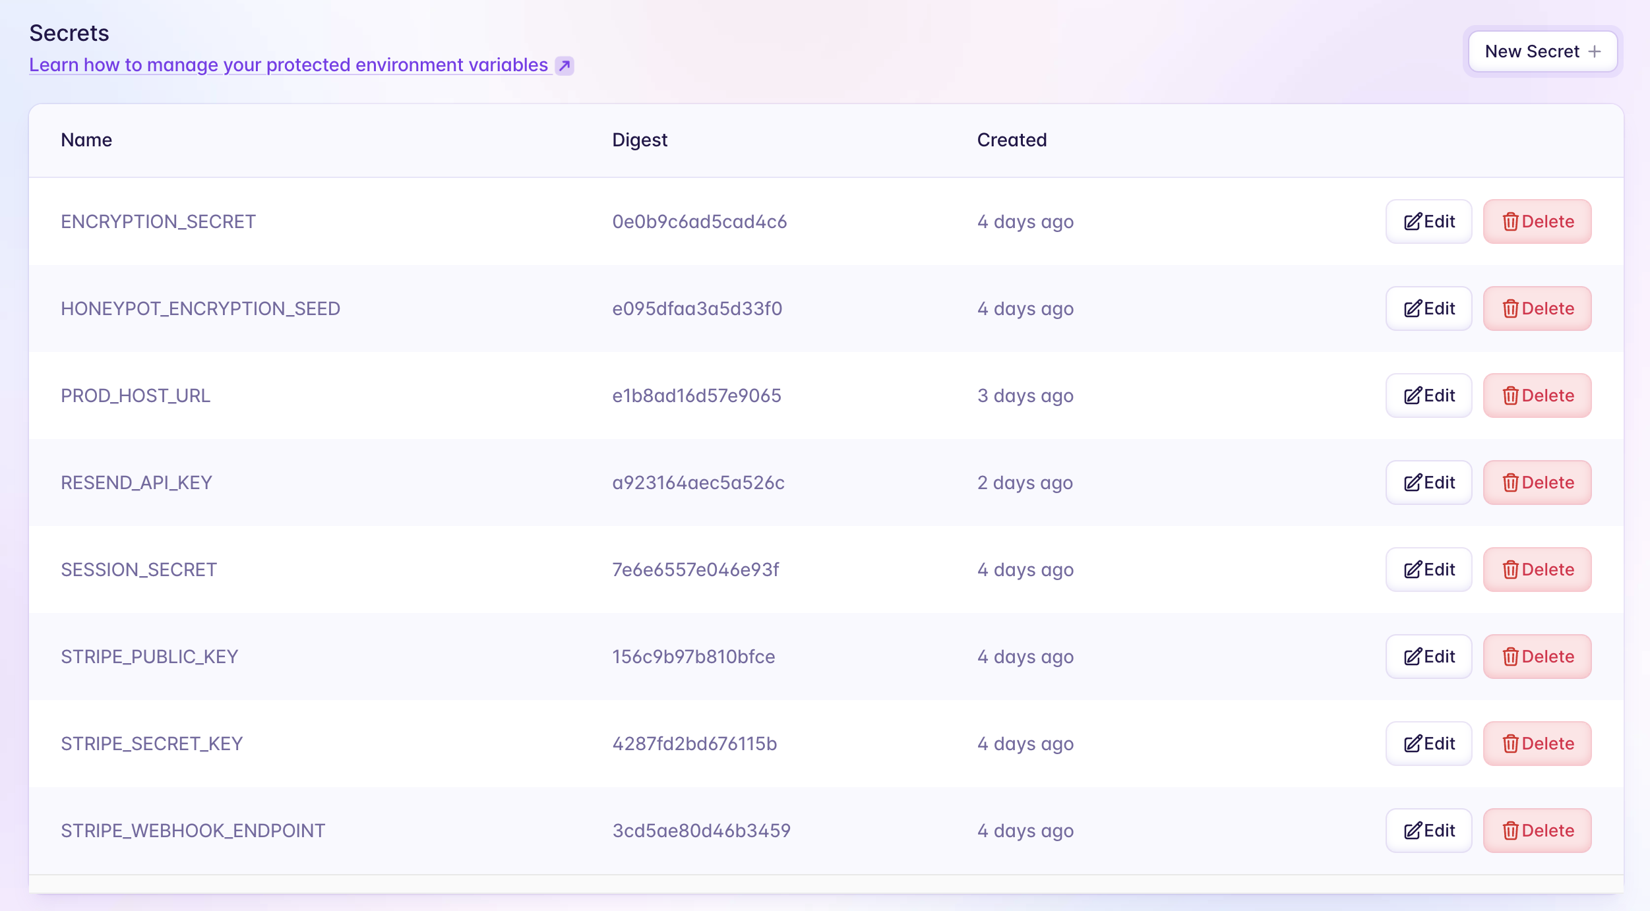This screenshot has height=911, width=1650.
Task: Edit the STRIPE_WEBHOOK_ENDPOINT secret
Action: (x=1428, y=831)
